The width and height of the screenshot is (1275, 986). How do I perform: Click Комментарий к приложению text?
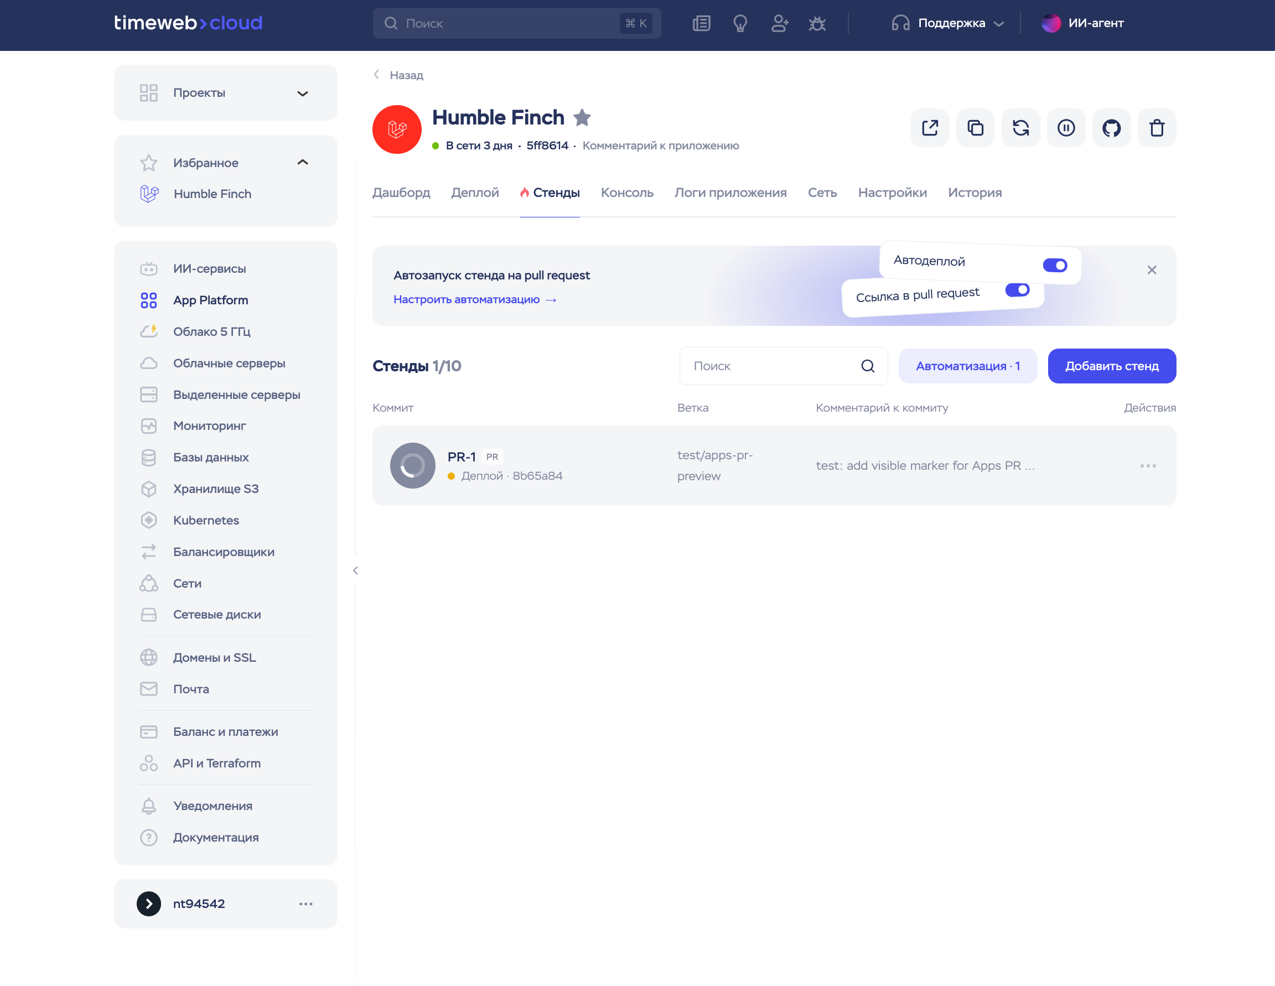[660, 146]
